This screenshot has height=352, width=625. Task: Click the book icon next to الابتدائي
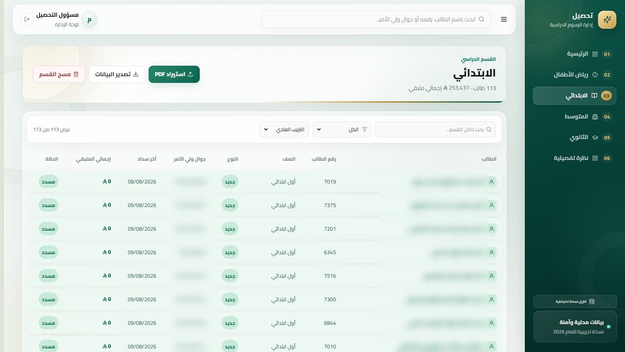pos(594,95)
